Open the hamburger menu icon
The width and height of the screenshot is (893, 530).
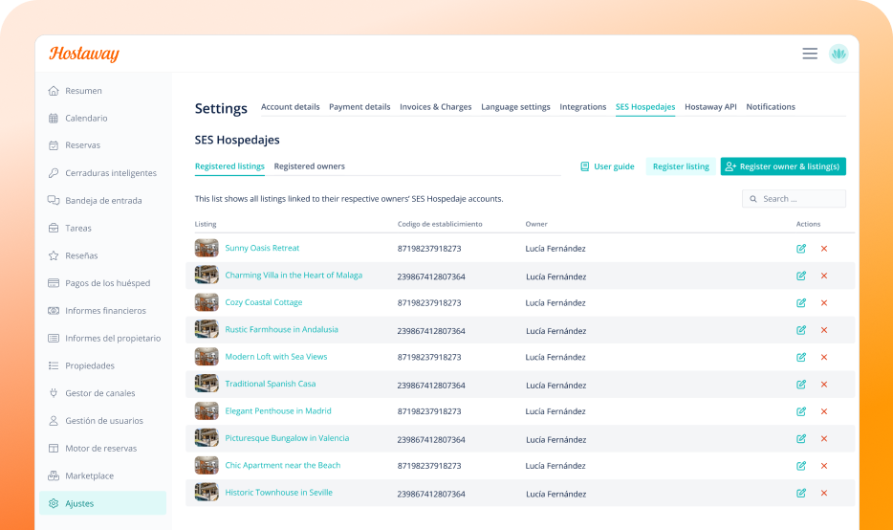[810, 54]
